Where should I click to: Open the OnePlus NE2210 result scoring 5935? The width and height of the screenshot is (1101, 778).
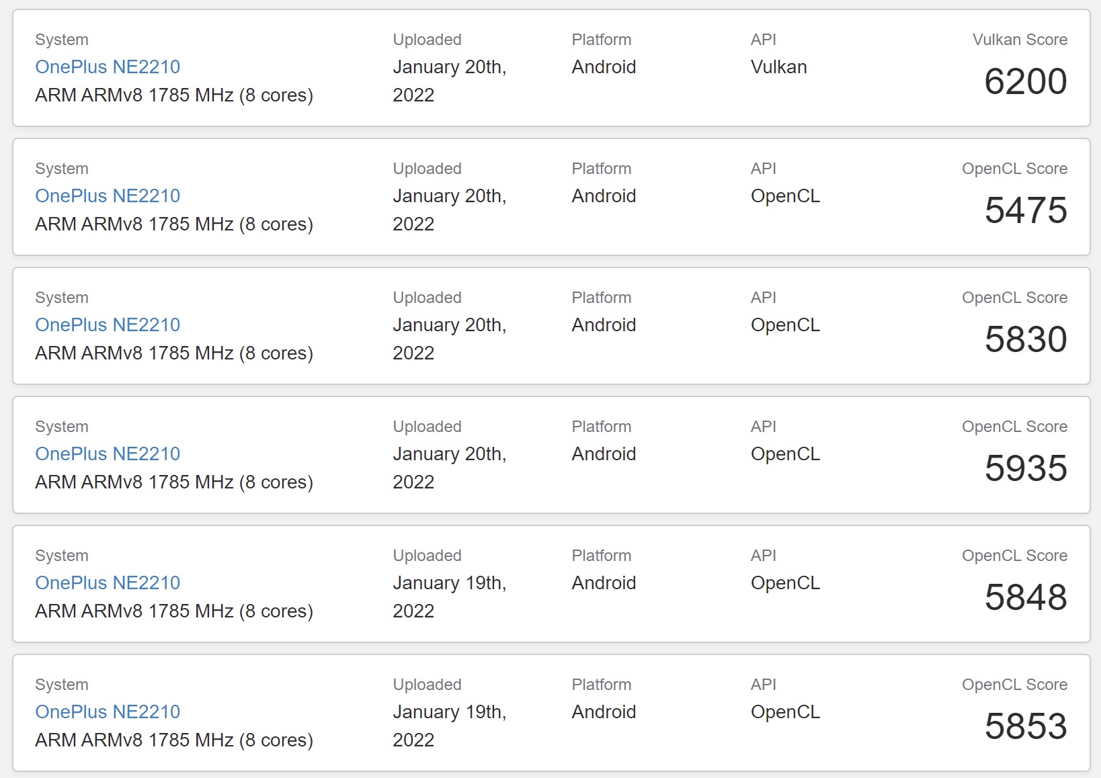coord(108,454)
